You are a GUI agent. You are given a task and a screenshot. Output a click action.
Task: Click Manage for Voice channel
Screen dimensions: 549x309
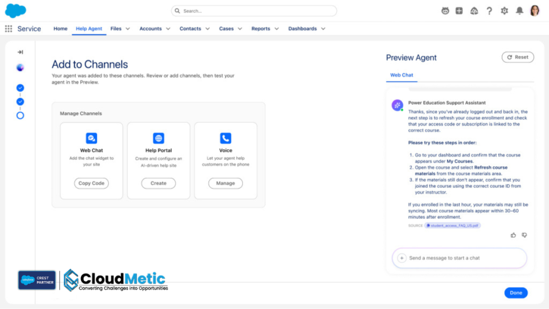pos(226,183)
